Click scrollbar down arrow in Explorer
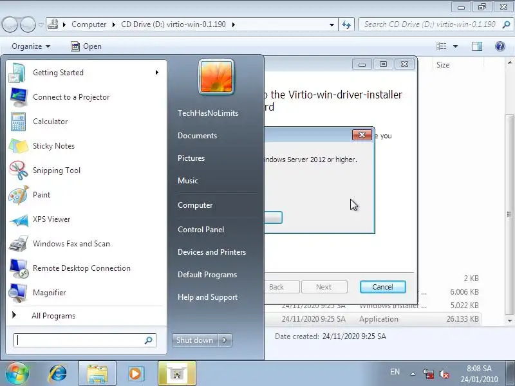Screen dimensions: 515x386 click(x=509, y=320)
